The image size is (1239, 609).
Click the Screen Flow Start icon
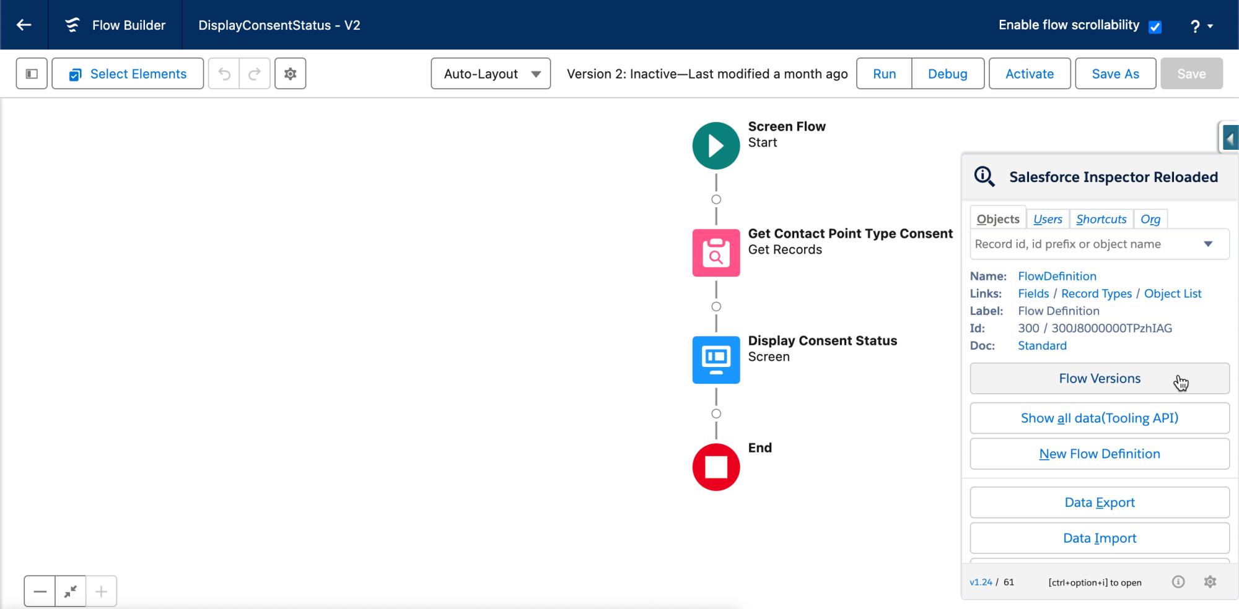pos(716,146)
